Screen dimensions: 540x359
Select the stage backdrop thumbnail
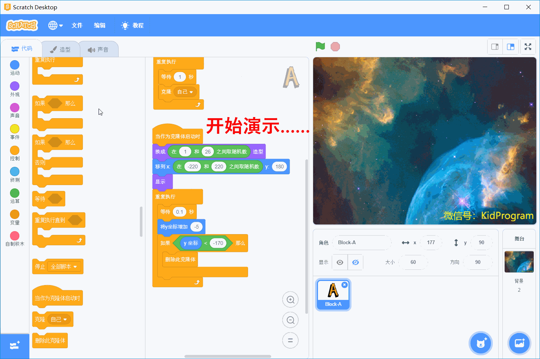519,262
